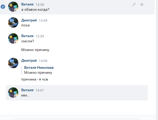The image size is (158, 120).
Task: Click quoted author Виталя Николаев
Action: (x=39, y=67)
